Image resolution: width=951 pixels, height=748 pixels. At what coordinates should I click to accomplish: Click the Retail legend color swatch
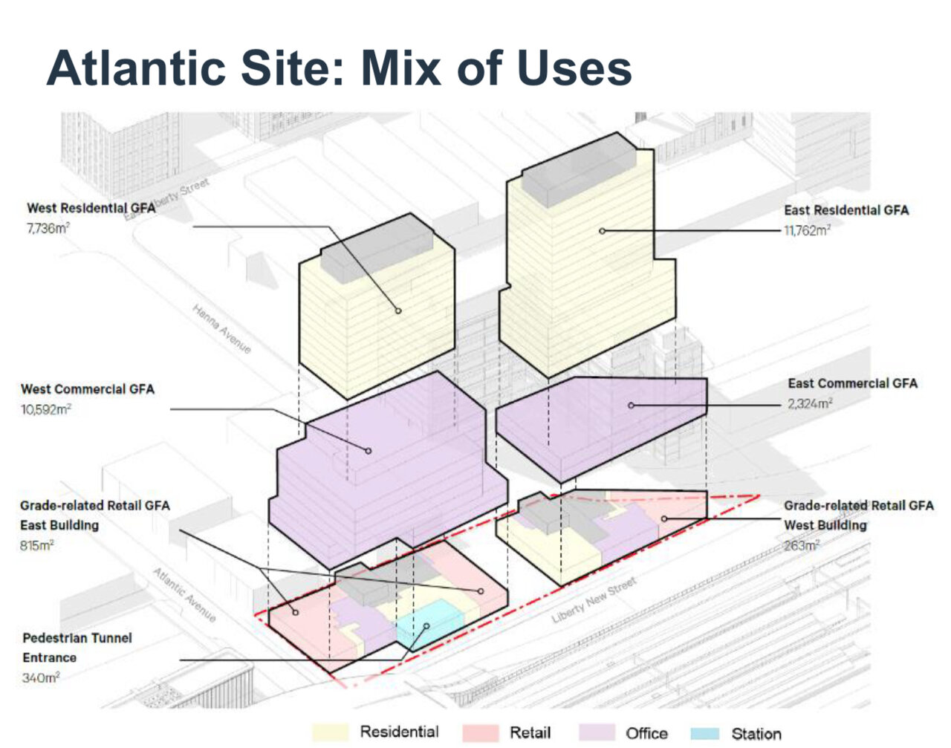[x=481, y=733]
